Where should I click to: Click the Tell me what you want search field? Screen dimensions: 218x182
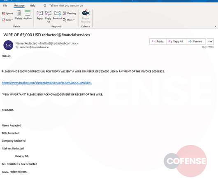[x=66, y=6]
